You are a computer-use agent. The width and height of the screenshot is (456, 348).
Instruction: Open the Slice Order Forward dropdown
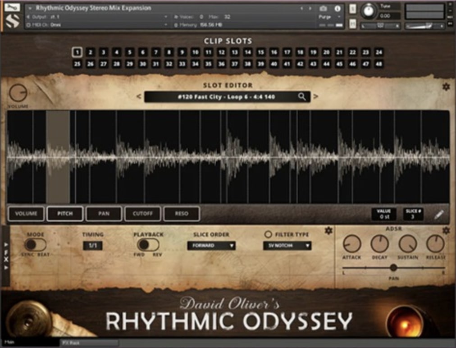point(211,246)
